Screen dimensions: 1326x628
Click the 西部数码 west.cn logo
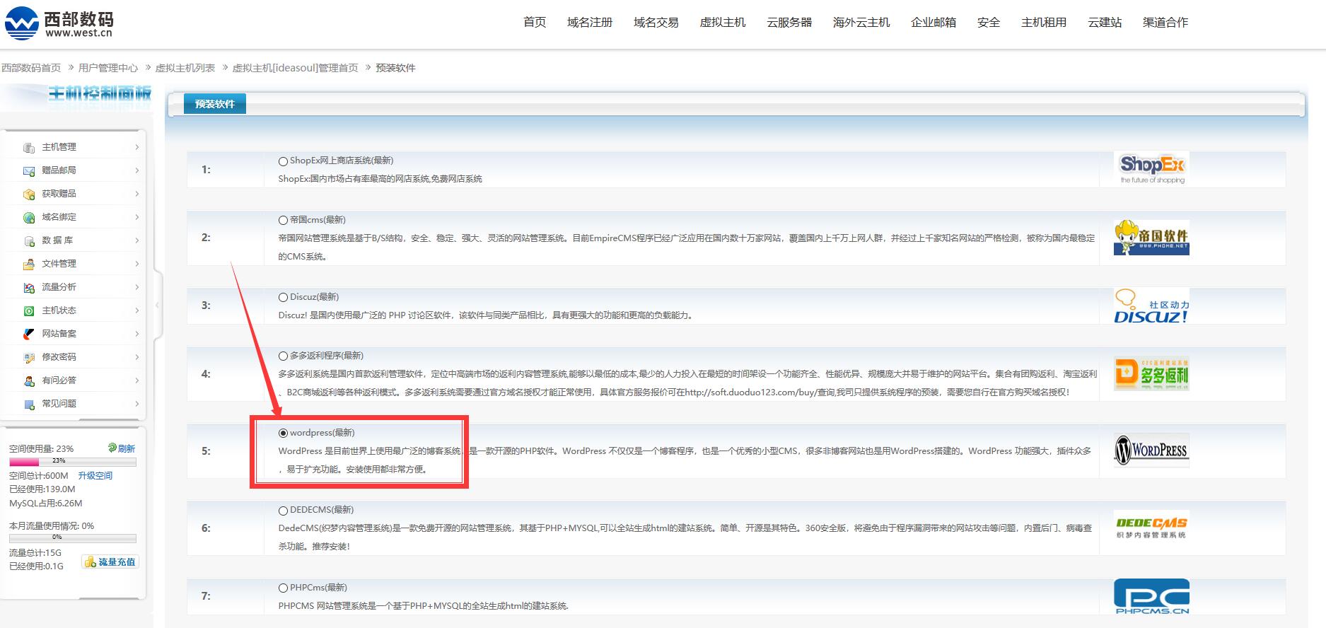tap(59, 23)
